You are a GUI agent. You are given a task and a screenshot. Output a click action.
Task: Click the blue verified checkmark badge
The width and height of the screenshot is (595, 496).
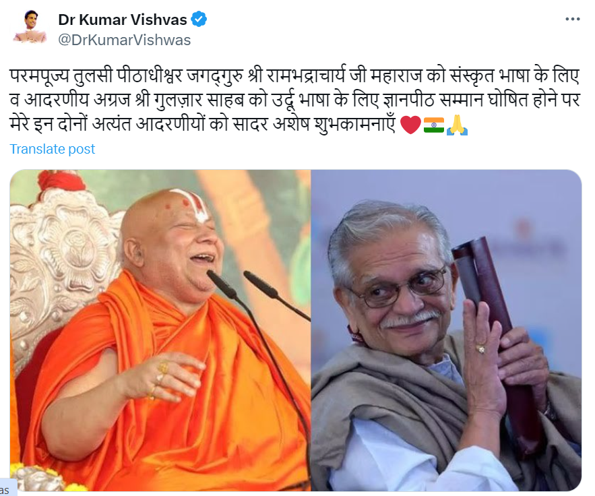tap(199, 19)
